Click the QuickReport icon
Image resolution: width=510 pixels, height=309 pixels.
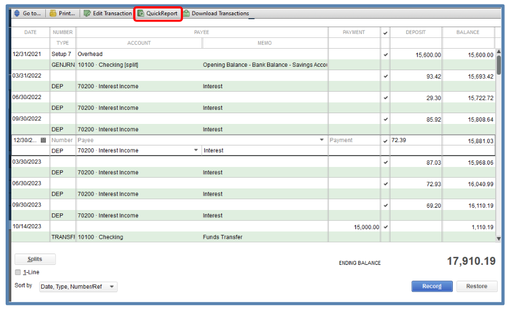click(x=140, y=14)
